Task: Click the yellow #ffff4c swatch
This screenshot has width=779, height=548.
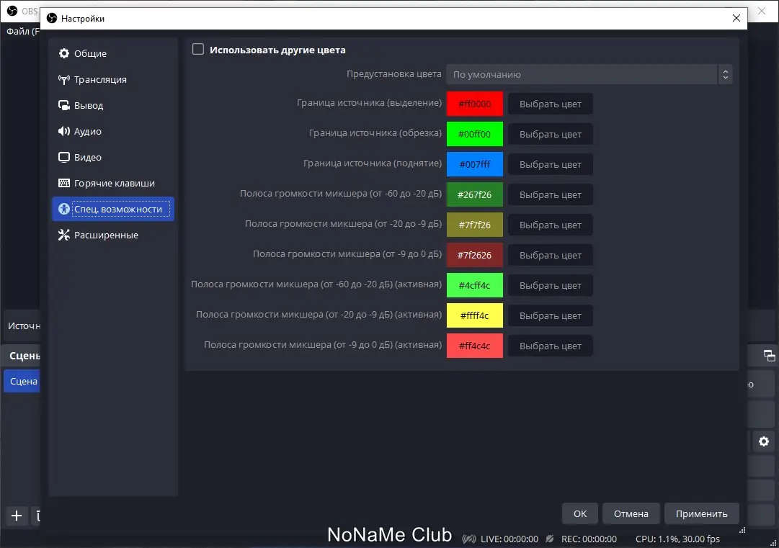Action: (474, 315)
